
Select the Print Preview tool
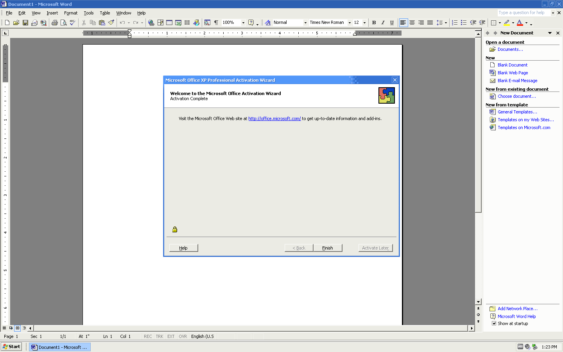click(x=63, y=22)
